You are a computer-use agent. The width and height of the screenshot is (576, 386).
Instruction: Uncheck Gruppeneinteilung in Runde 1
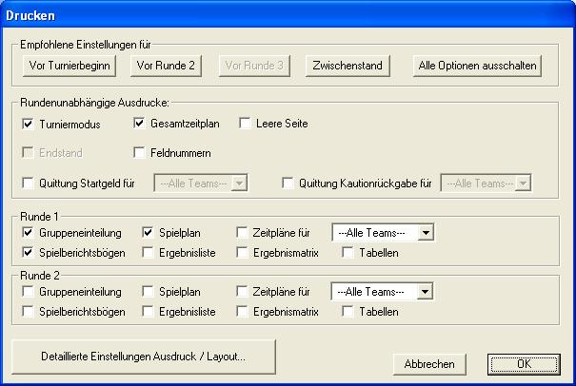28,232
